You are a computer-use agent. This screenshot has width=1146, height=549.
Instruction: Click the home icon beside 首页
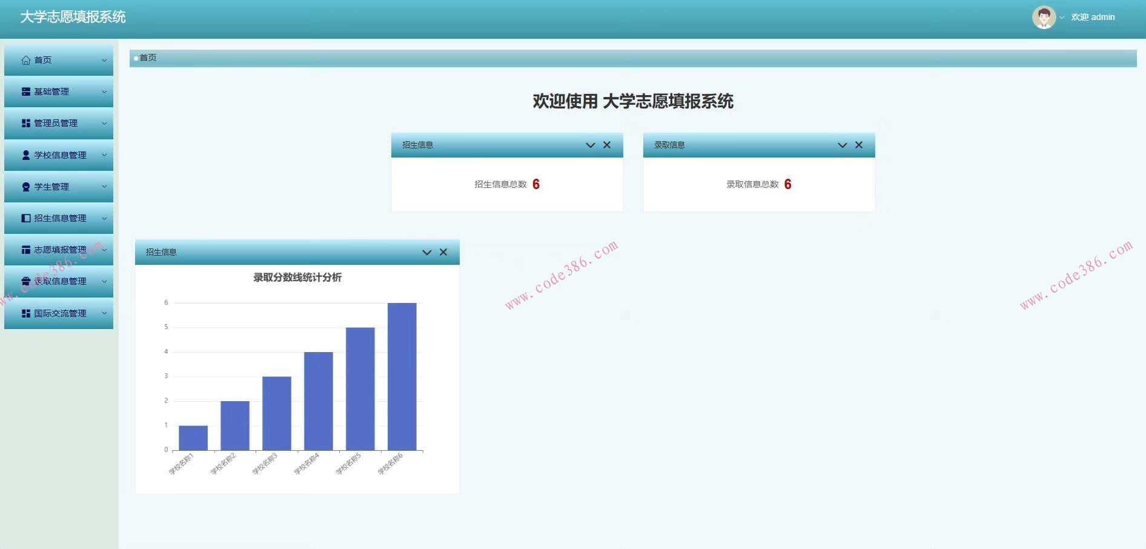tap(26, 60)
